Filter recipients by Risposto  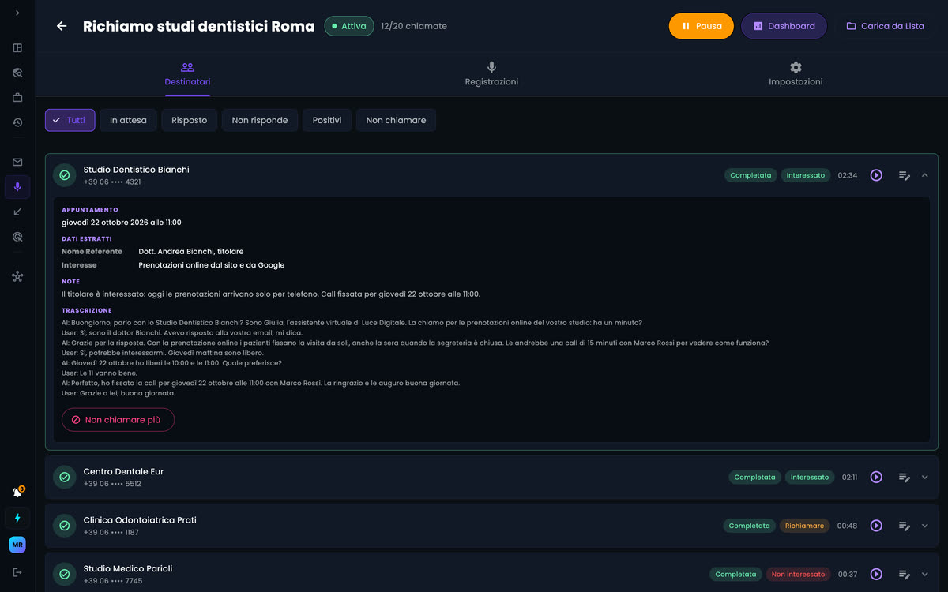[x=190, y=120]
